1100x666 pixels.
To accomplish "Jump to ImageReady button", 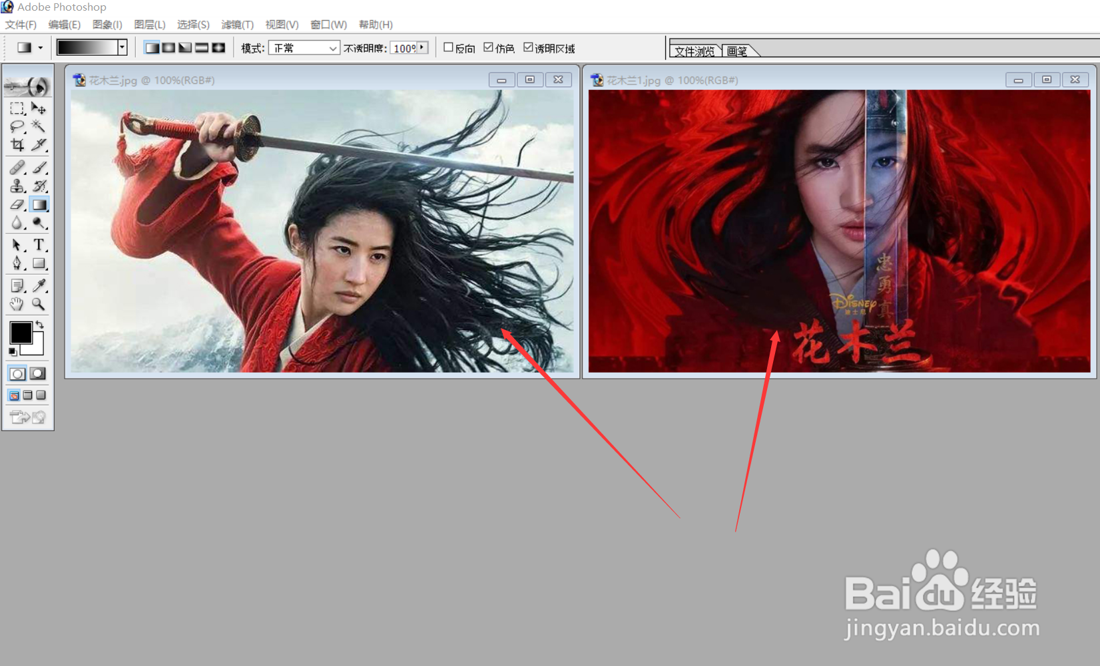I will click(x=28, y=417).
